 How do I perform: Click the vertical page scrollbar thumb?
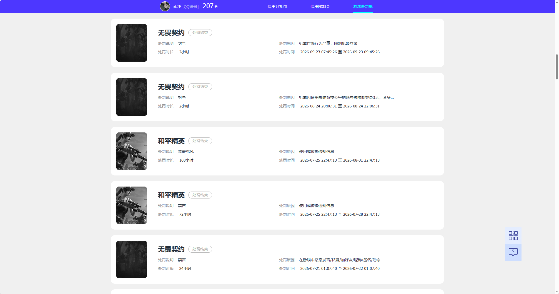pyautogui.click(x=557, y=67)
